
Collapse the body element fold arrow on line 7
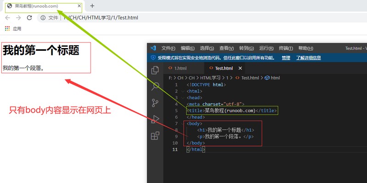tap(183, 124)
